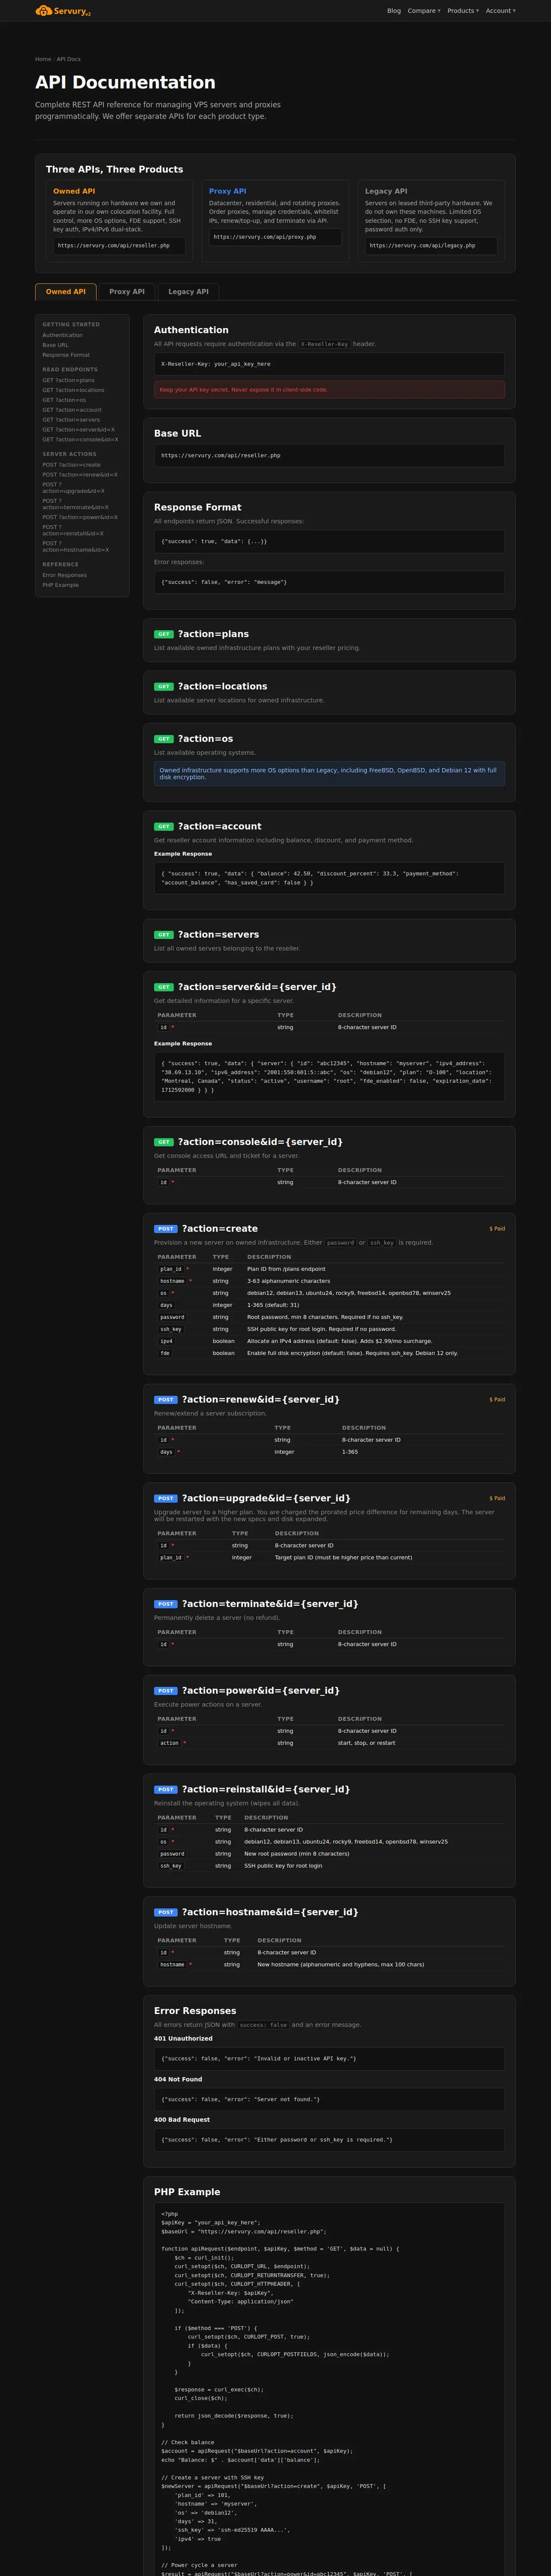Click the ?action=os endpoint heading
This screenshot has width=551, height=2576.
205,739
